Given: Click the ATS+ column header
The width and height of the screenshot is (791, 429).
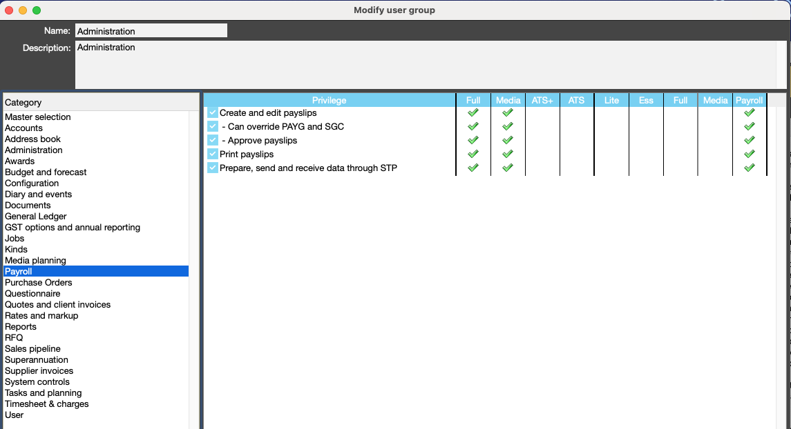Looking at the screenshot, I should click(x=542, y=100).
